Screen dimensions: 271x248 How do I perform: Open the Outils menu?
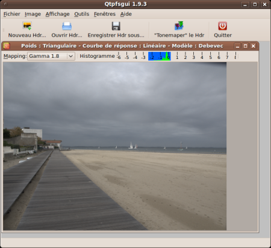(82, 14)
